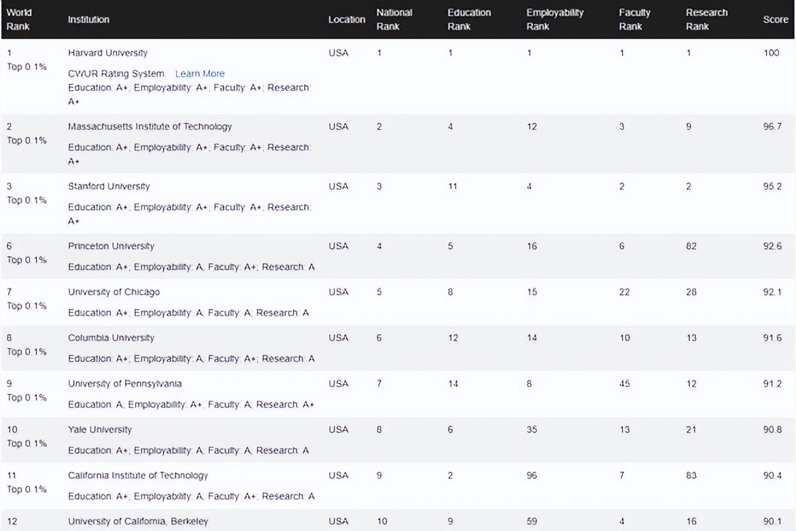The width and height of the screenshot is (796, 531).
Task: Sort by Research Rank header
Action: click(x=706, y=19)
